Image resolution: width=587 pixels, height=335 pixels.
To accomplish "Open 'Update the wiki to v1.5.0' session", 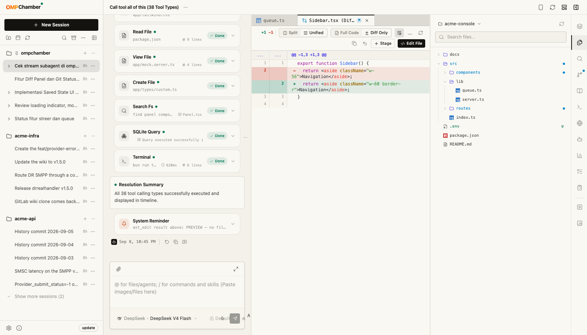I will tap(40, 162).
